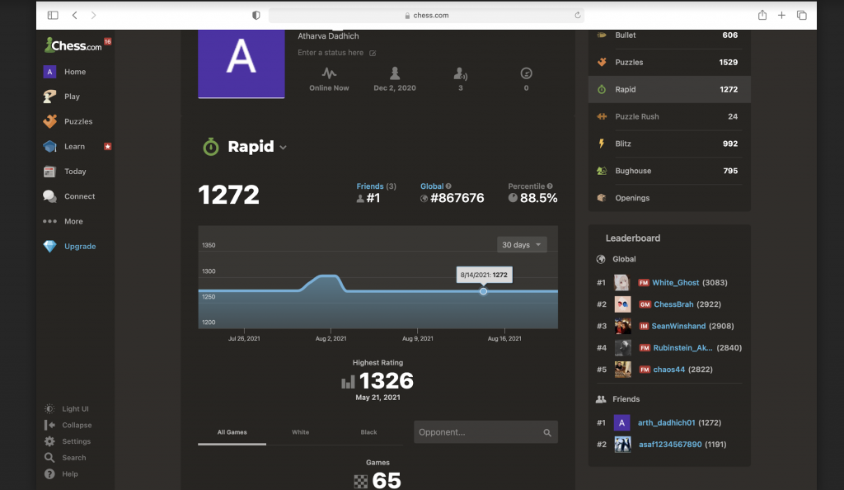Open the Openings stats row
This screenshot has width=844, height=490.
(x=669, y=198)
